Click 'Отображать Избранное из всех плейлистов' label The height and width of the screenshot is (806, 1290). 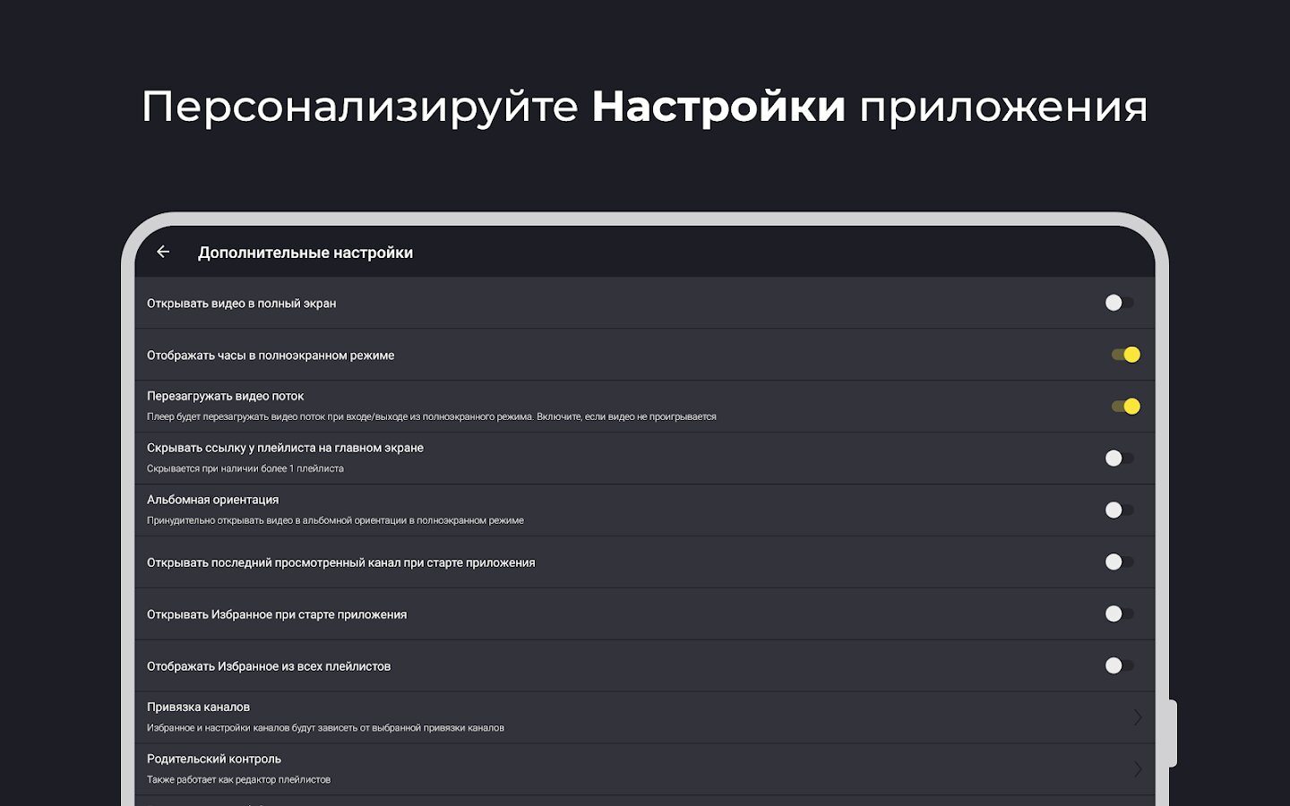coord(269,667)
